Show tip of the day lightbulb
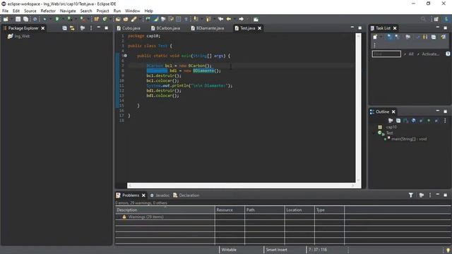Viewport: 452px width, 254px height. [448, 250]
